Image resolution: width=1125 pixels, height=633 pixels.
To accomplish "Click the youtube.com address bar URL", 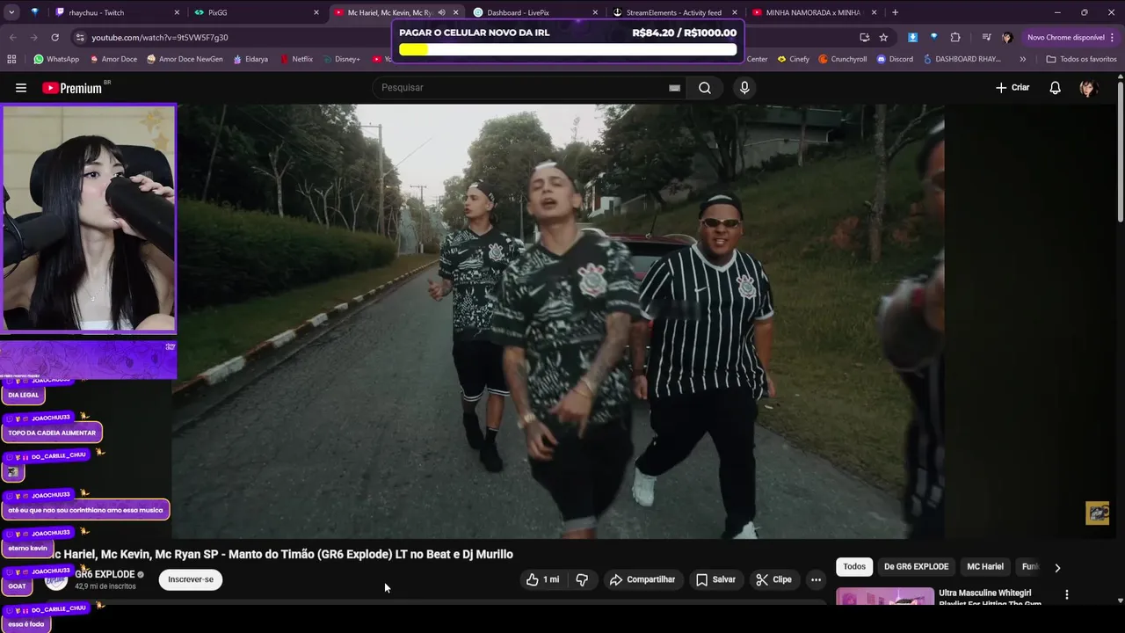I will click(160, 38).
